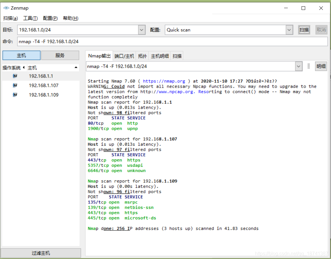Screen dimensions: 331x259
Task: Click the 扫描 start scan button
Action: click(304, 30)
